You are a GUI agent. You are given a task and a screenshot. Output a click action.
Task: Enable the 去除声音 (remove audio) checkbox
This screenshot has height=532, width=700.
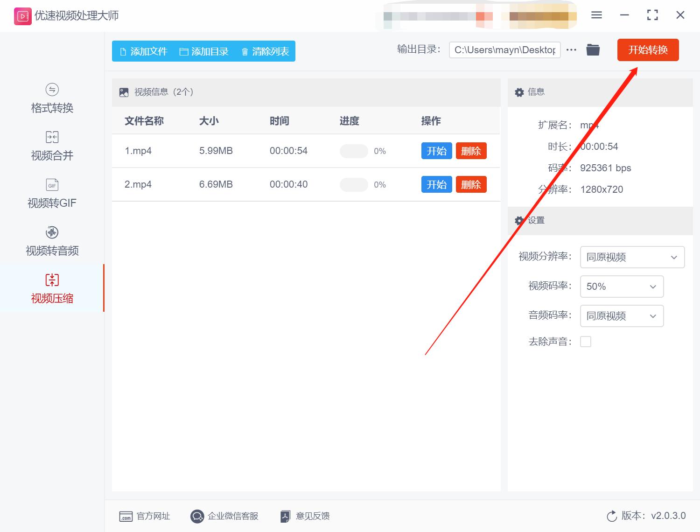click(586, 341)
